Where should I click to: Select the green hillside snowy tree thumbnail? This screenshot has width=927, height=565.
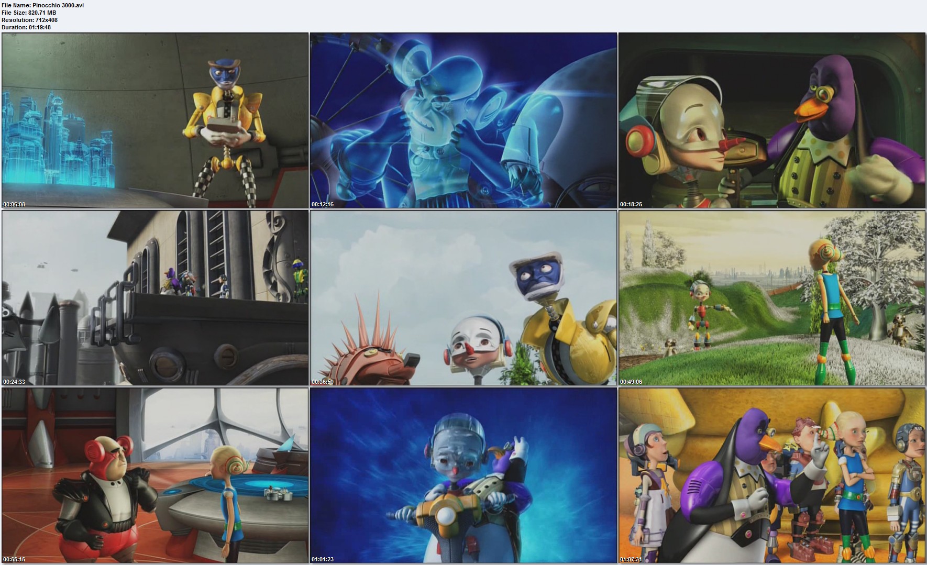pyautogui.click(x=771, y=298)
